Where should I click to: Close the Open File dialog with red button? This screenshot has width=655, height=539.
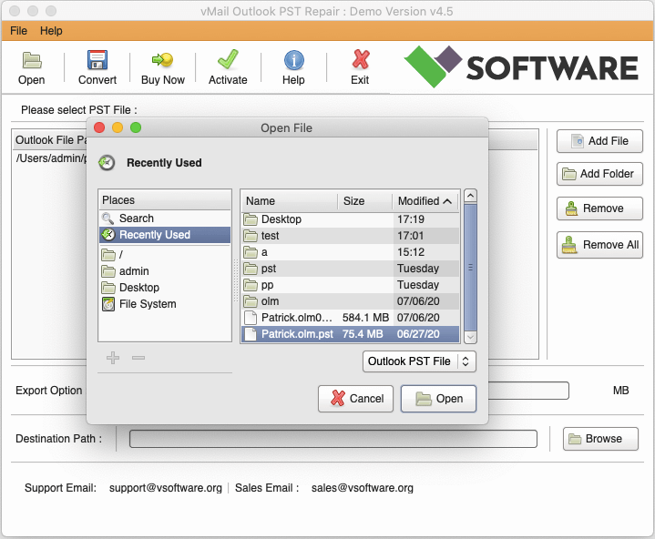99,127
